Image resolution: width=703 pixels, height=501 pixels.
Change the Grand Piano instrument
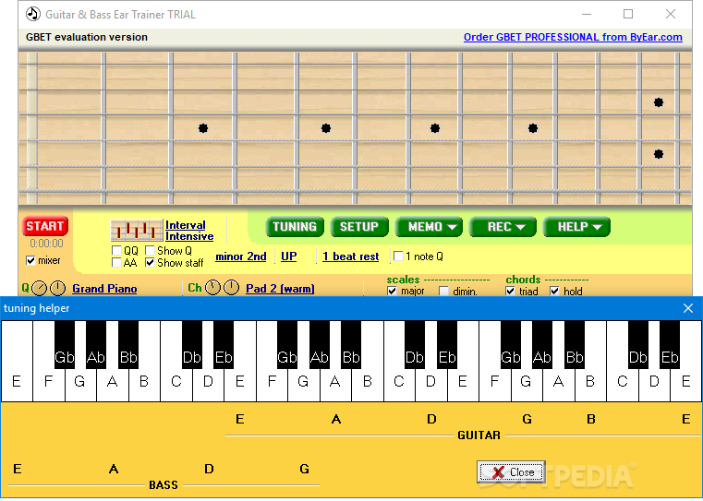tap(104, 289)
